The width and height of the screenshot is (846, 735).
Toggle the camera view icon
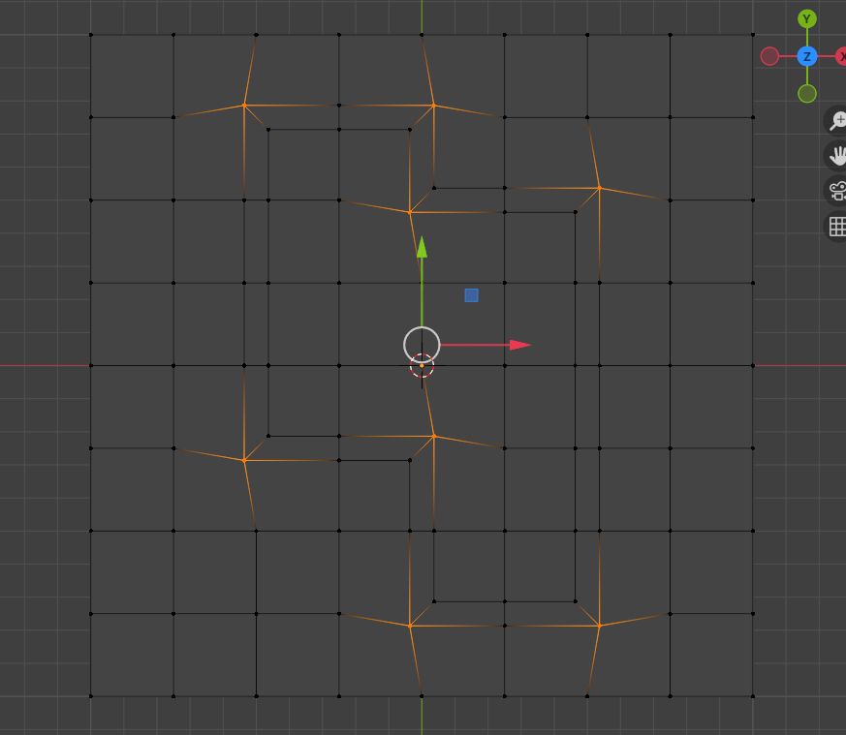click(x=837, y=191)
